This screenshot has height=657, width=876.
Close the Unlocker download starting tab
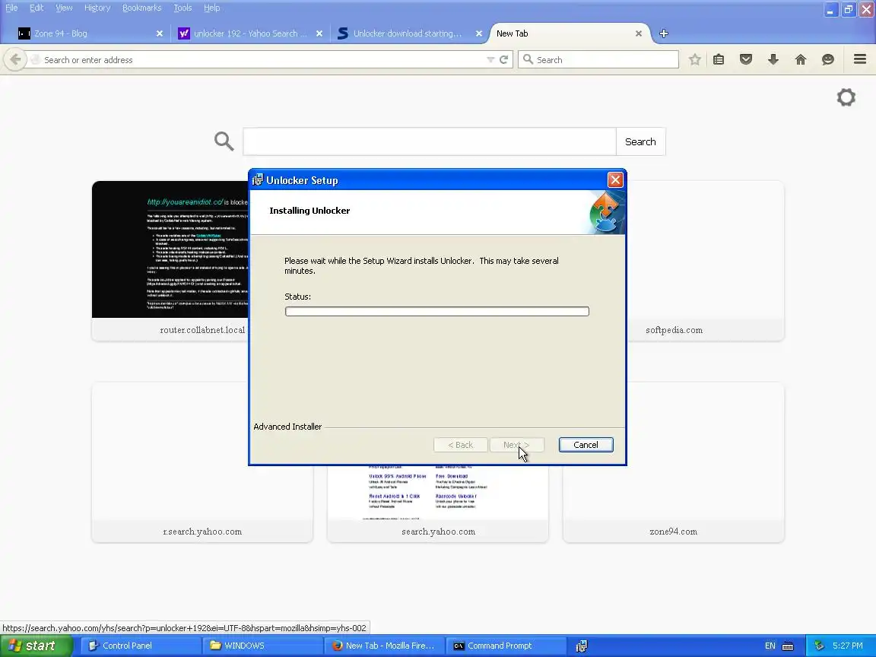(479, 33)
